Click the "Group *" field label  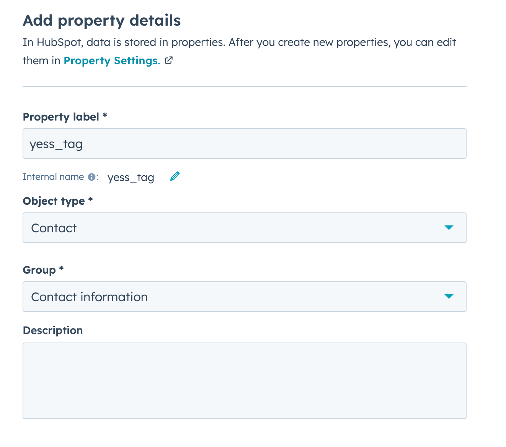pos(39,270)
